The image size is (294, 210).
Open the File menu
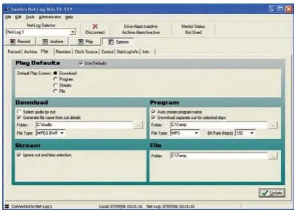pos(8,17)
